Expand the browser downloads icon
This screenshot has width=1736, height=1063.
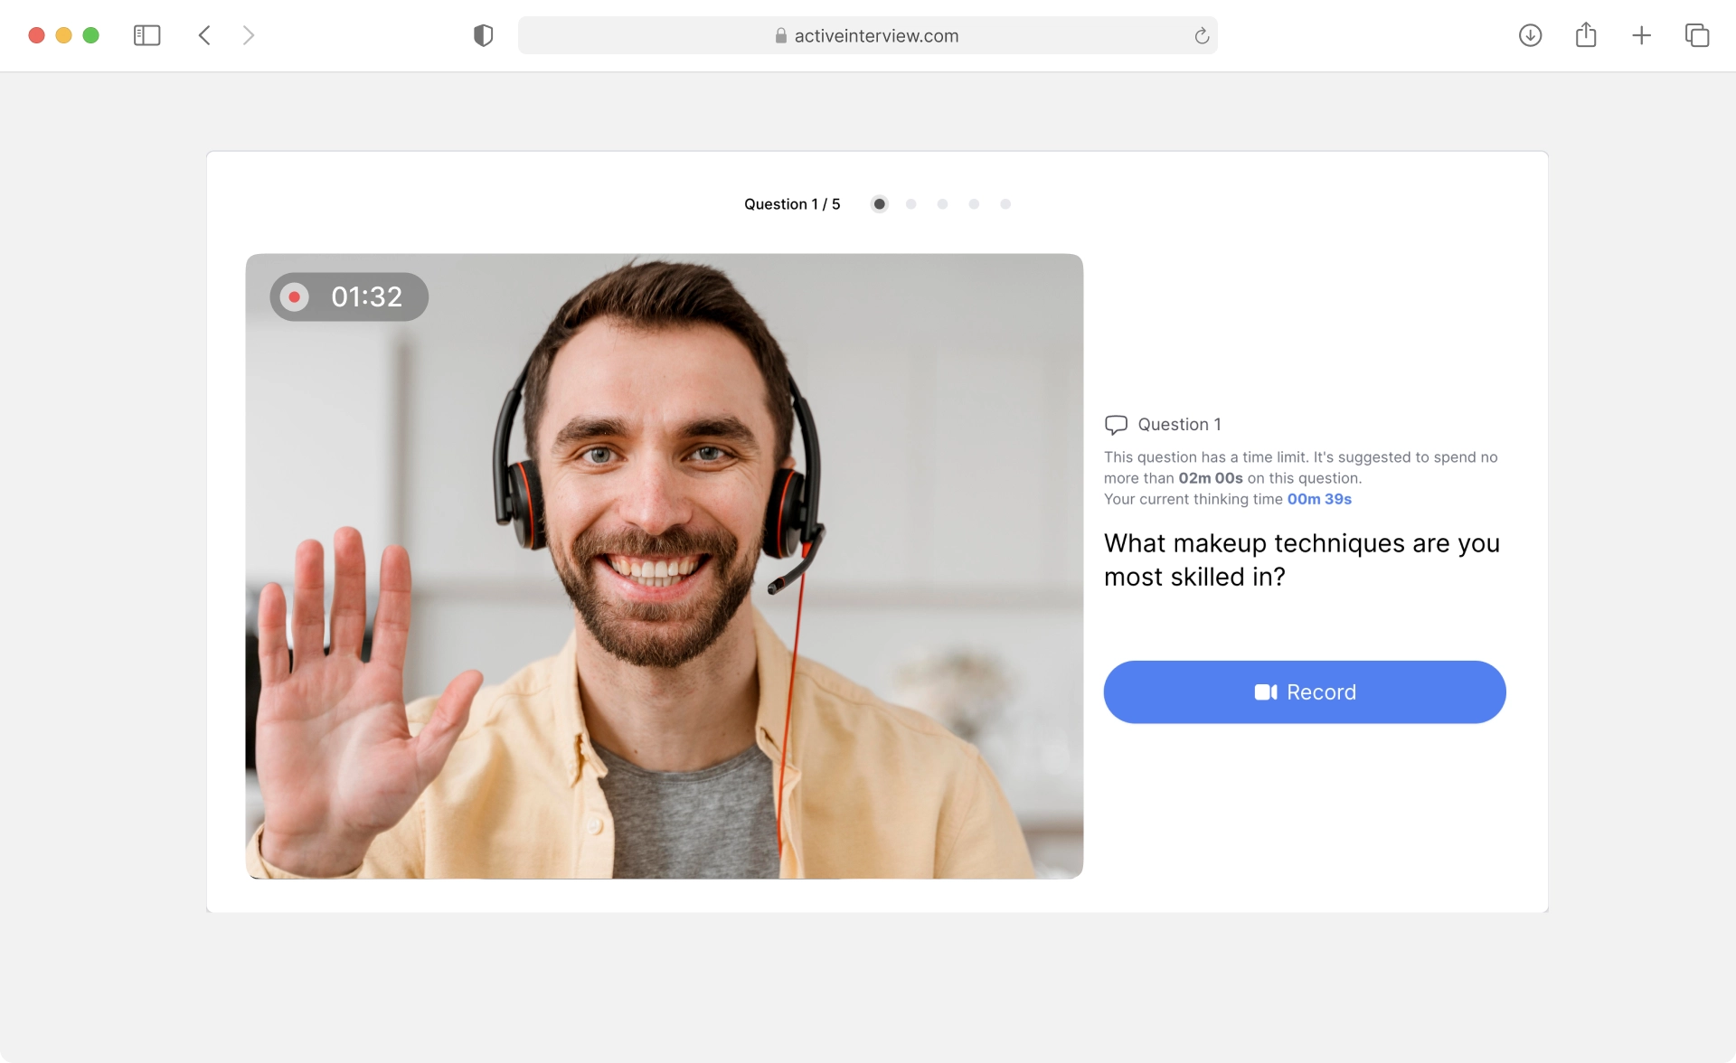[x=1530, y=34]
